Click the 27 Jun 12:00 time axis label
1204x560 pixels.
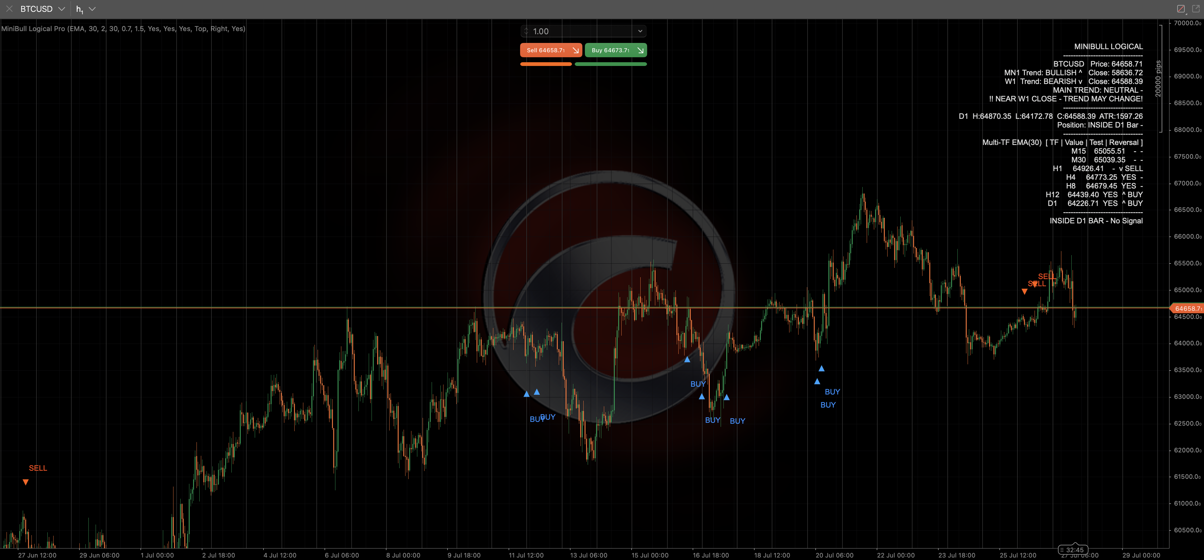tap(37, 555)
